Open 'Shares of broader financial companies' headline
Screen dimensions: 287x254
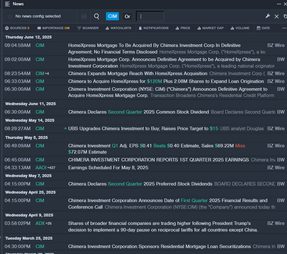click(163, 227)
